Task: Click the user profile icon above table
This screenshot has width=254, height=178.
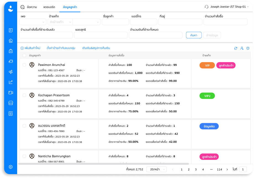Action: pyautogui.click(x=242, y=48)
